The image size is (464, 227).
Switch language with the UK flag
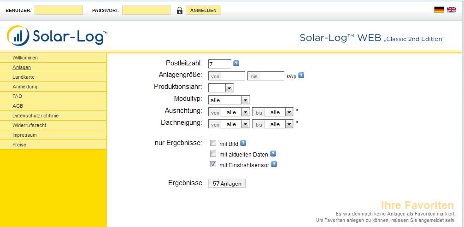point(452,10)
